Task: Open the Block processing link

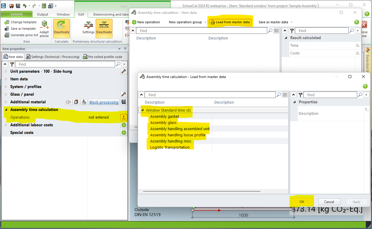Action: [x=104, y=102]
